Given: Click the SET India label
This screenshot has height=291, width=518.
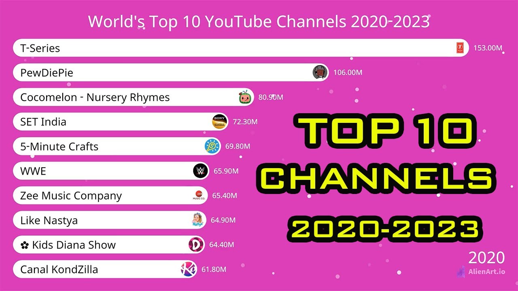Looking at the screenshot, I should (43, 122).
